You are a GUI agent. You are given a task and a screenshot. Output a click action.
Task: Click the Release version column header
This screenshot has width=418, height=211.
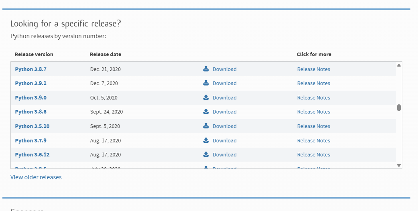point(34,54)
